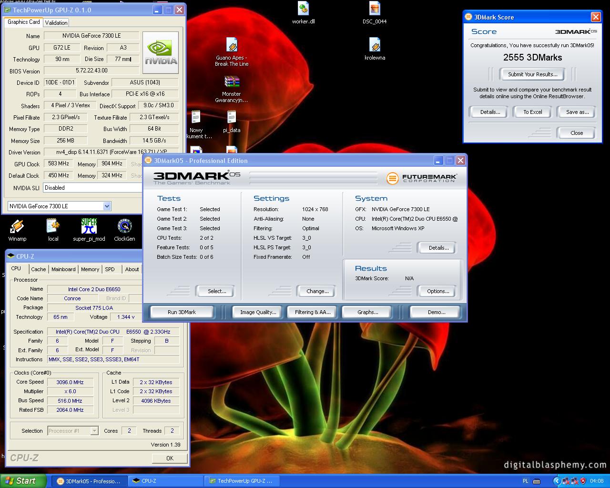Image resolution: width=610 pixels, height=488 pixels.
Task: Open the Cache tab in CPU-Z
Action: (x=39, y=269)
